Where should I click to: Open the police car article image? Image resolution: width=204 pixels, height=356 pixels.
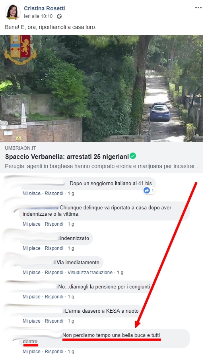click(x=101, y=88)
